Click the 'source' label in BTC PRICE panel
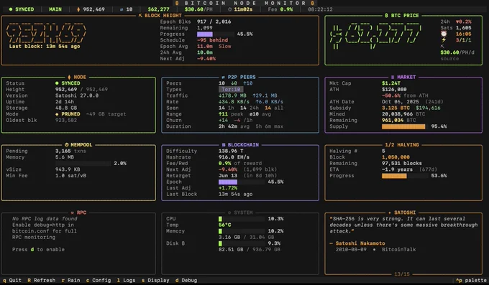 (449, 59)
